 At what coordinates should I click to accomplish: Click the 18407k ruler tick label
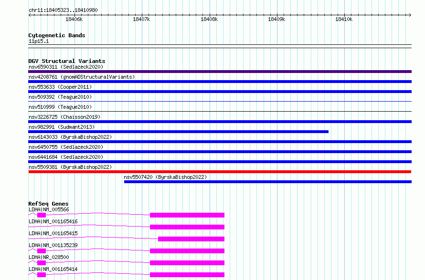[x=141, y=19]
